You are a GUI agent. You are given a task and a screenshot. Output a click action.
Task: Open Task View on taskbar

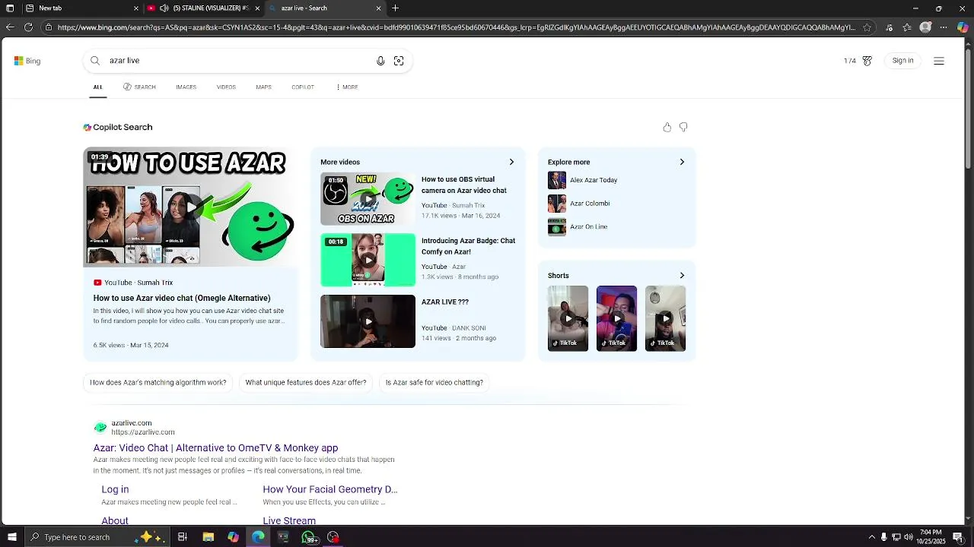[x=183, y=537]
